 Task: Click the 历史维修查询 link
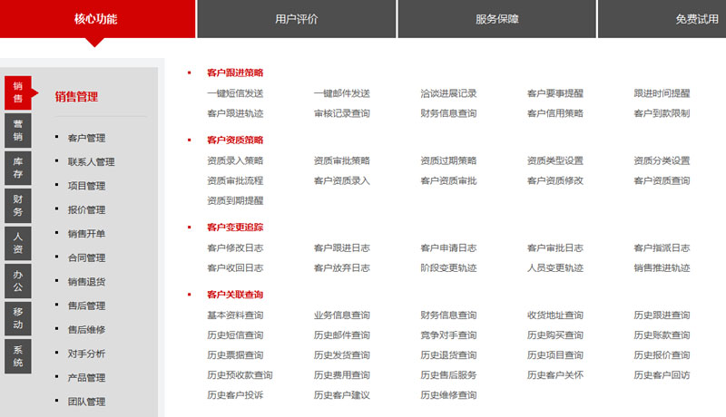point(448,394)
